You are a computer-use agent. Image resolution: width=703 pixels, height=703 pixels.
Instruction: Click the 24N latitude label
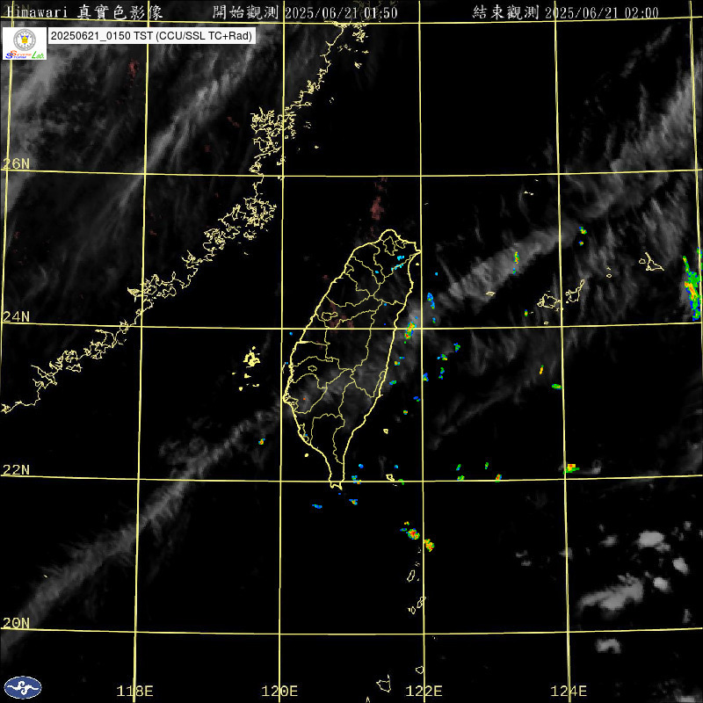coord(16,317)
